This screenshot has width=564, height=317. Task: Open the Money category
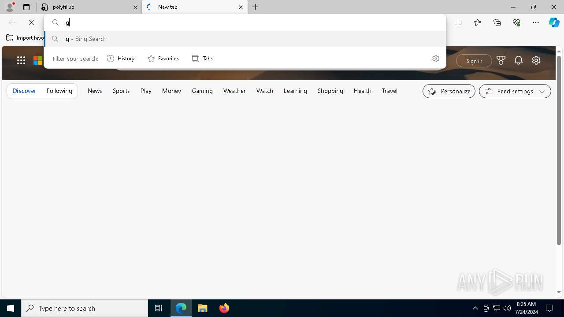(x=171, y=91)
